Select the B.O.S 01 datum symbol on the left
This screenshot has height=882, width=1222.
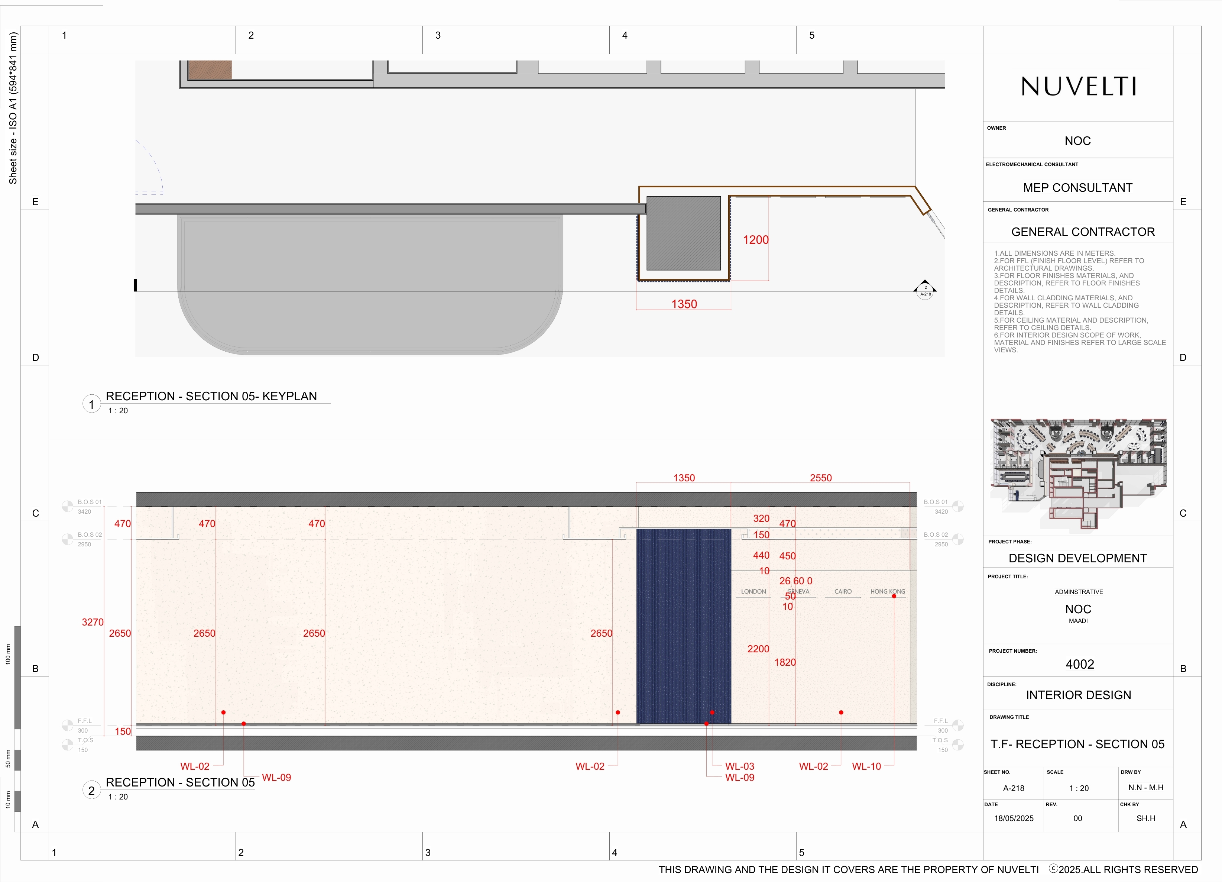(67, 507)
